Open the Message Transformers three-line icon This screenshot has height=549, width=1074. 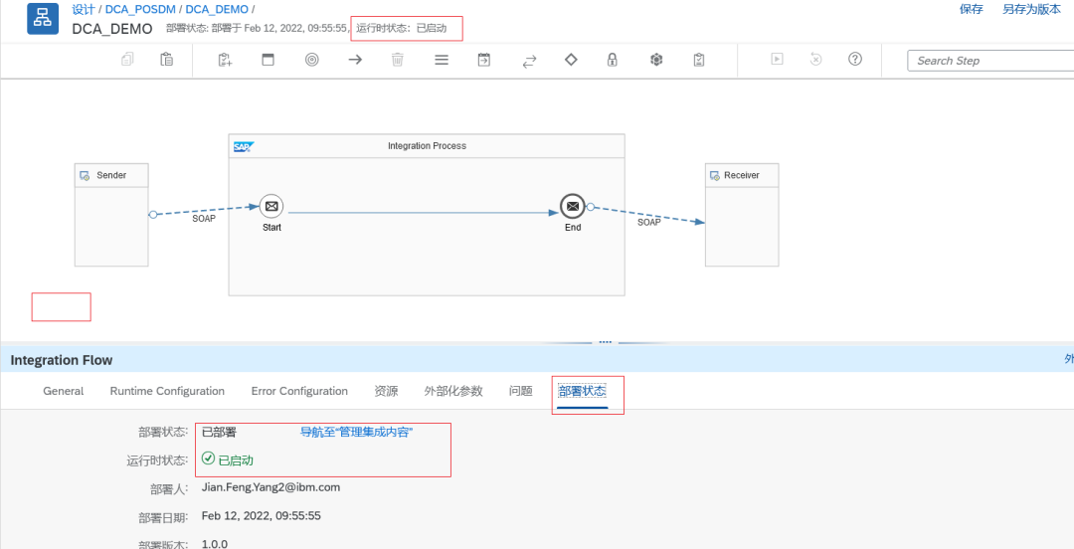pos(442,60)
